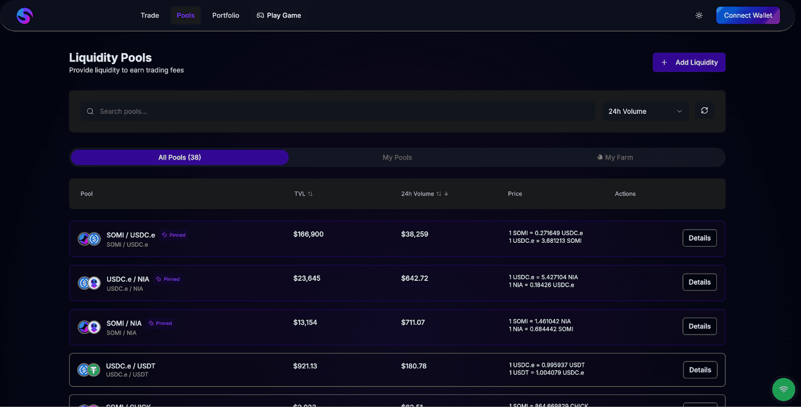Click the gamepad icon beside Play Game
This screenshot has height=407, width=801.
click(x=260, y=16)
